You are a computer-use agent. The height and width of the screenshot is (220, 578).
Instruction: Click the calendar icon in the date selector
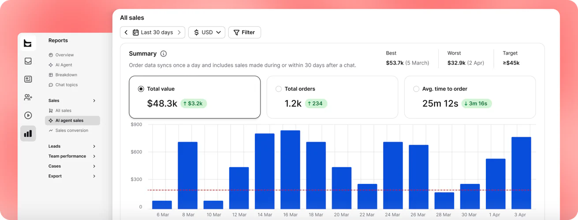[136, 33]
